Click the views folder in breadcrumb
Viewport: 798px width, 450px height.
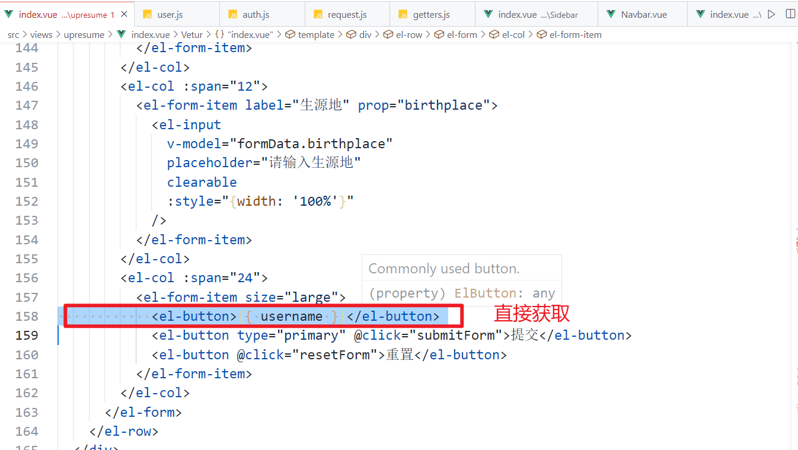42,35
